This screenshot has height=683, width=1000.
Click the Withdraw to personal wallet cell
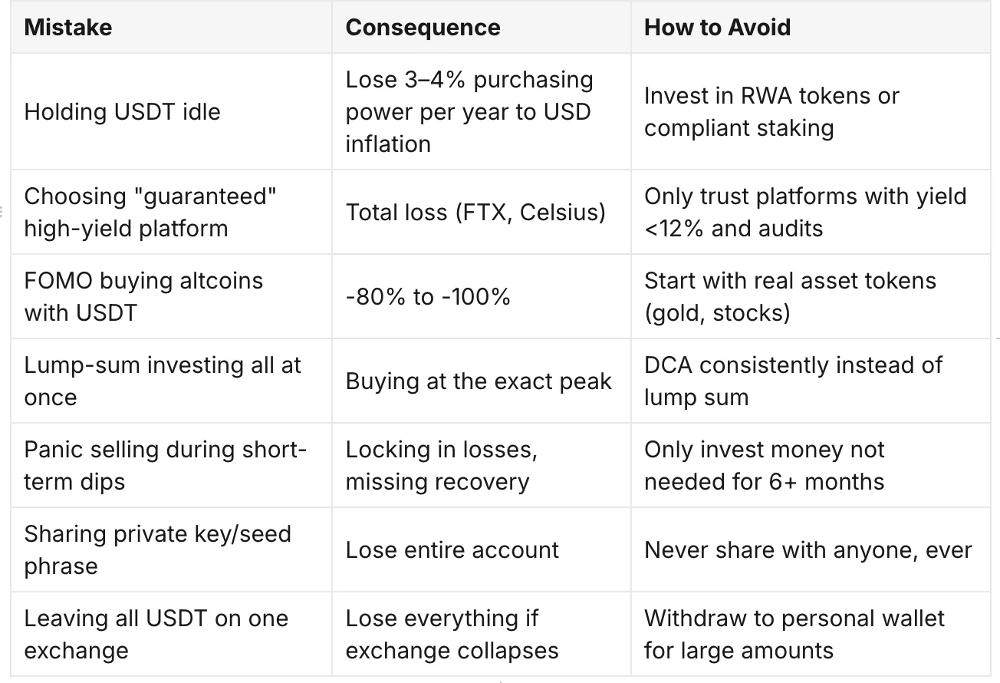pyautogui.click(x=811, y=634)
